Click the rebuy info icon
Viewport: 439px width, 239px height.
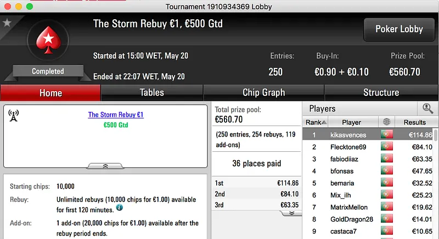(x=119, y=208)
